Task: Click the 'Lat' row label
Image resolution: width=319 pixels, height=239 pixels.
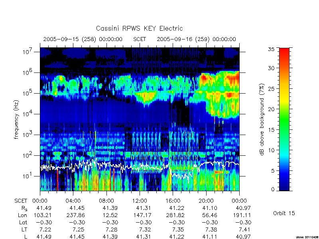Action: [23, 223]
